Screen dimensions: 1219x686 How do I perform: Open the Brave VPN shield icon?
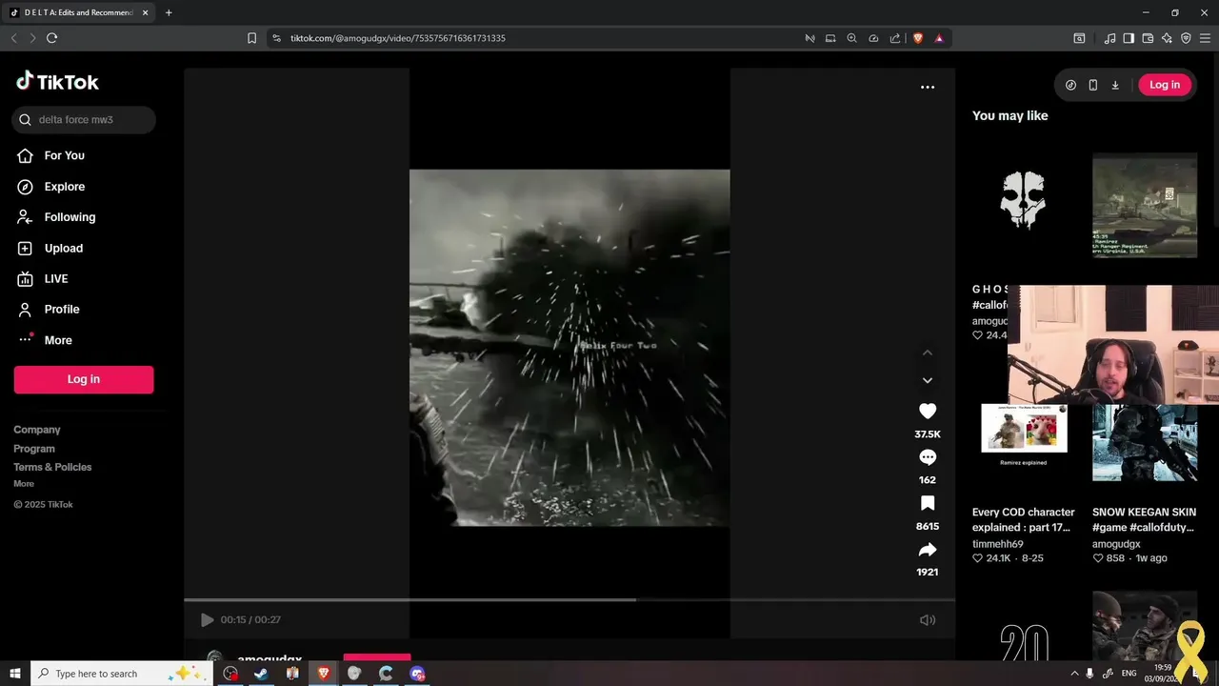[1186, 38]
